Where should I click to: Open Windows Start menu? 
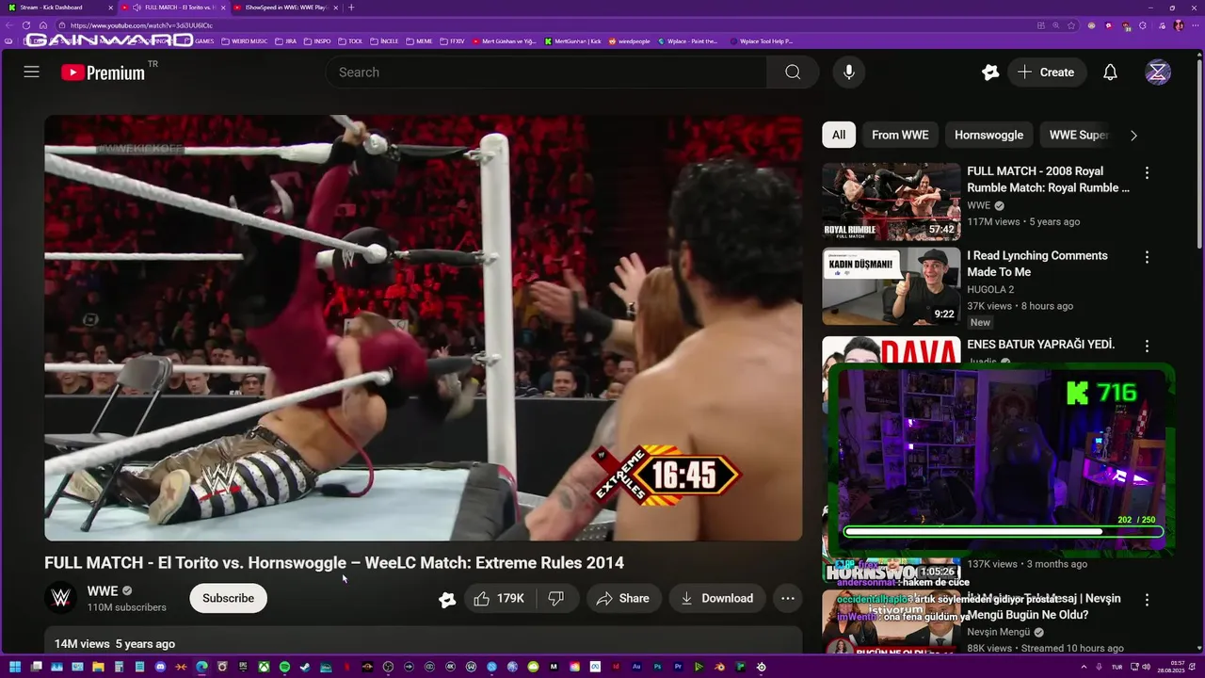coord(15,667)
